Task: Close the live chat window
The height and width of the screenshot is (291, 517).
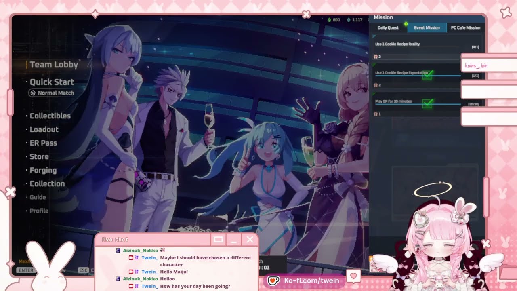Action: (250, 240)
